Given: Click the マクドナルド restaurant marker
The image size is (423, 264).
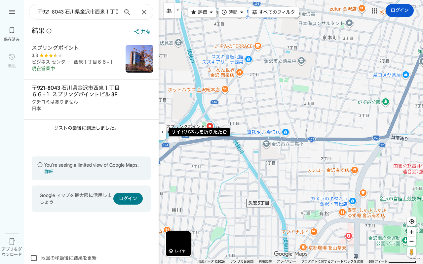Looking at the screenshot, I should (314, 232).
